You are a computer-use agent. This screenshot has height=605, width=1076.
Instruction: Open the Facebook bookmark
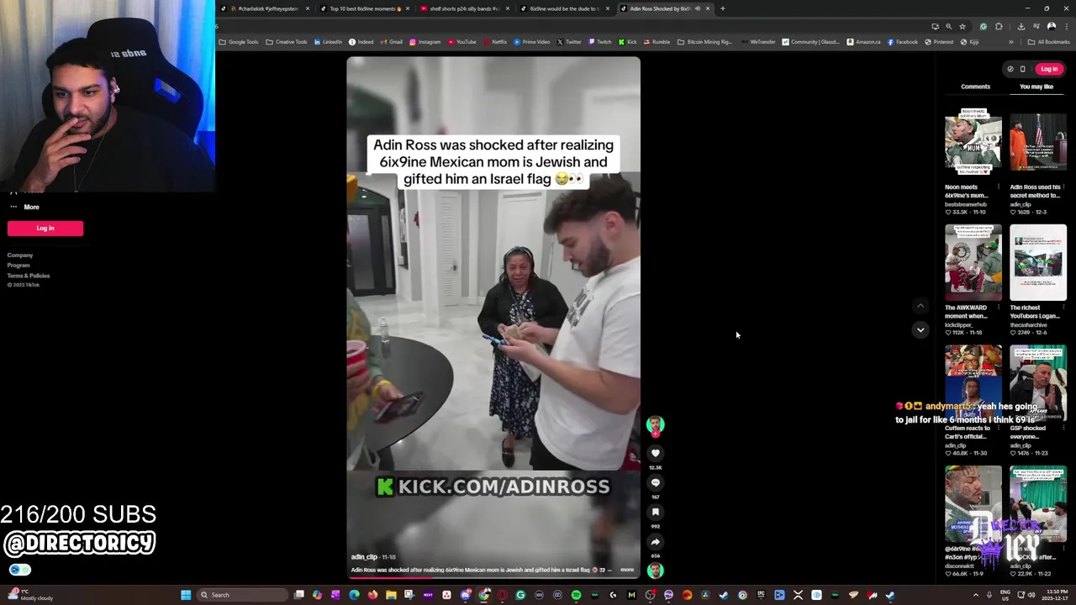coord(903,42)
